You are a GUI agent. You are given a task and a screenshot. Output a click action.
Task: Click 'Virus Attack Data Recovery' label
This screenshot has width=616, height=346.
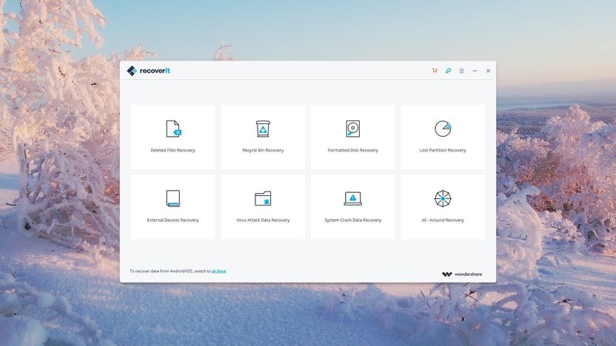point(263,220)
